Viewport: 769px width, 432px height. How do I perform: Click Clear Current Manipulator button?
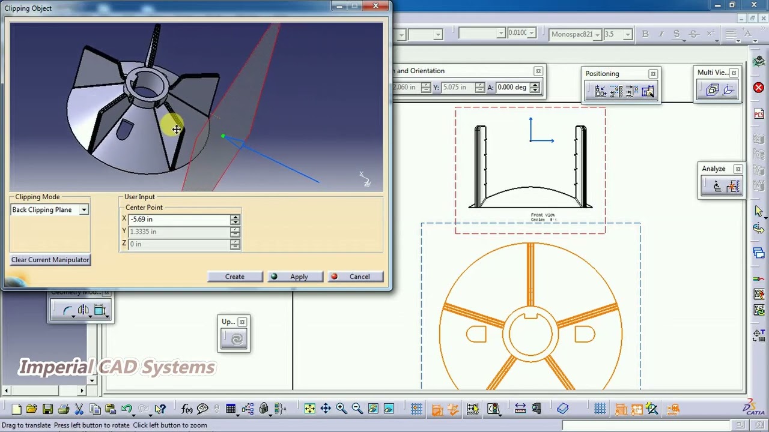[x=50, y=260]
